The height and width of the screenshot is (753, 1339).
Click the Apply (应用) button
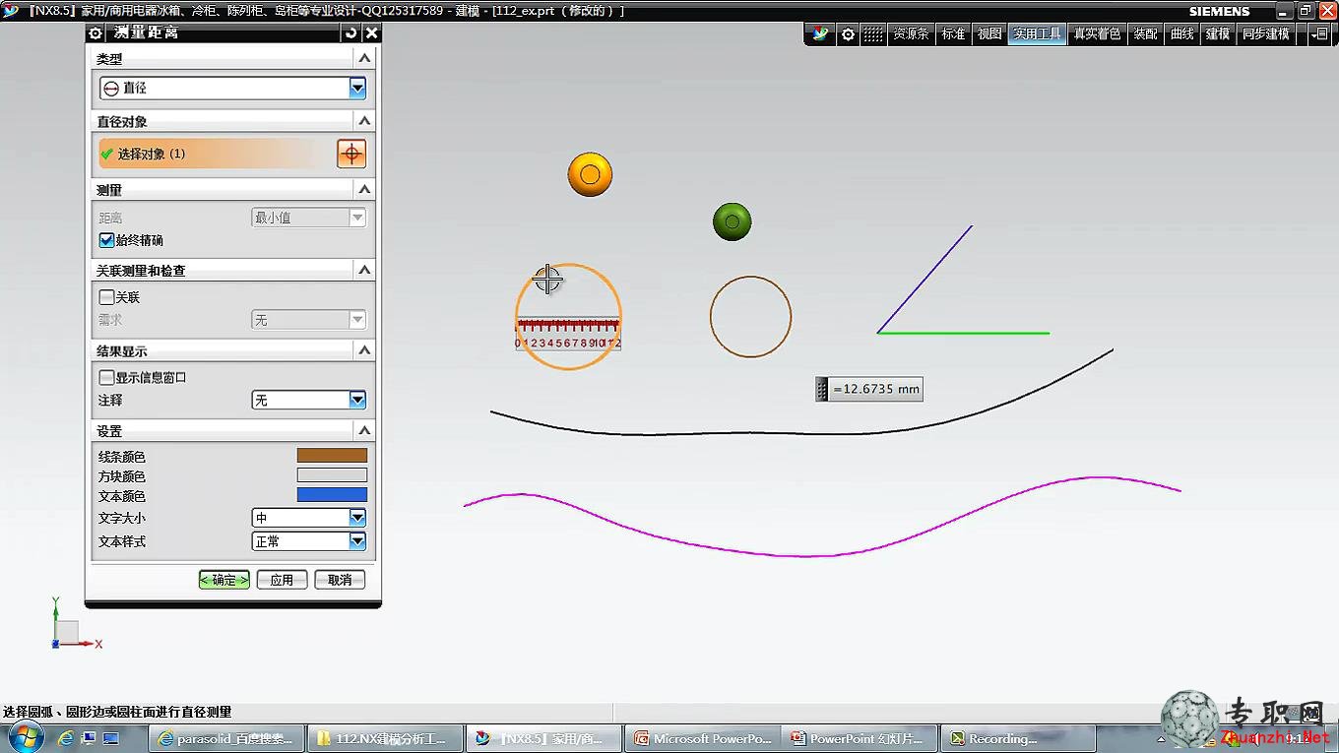coord(282,580)
